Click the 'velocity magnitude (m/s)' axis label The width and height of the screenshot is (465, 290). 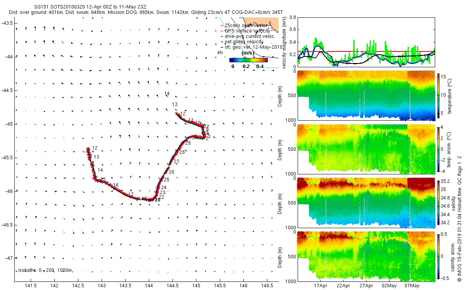[x=284, y=42]
